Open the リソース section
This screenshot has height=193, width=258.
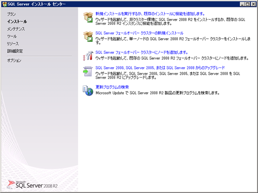[x=13, y=44]
